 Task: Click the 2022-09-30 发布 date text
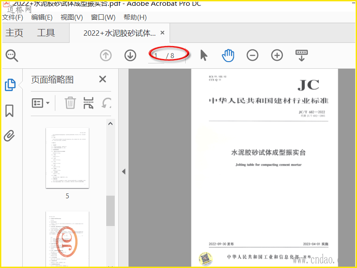(x=221, y=244)
